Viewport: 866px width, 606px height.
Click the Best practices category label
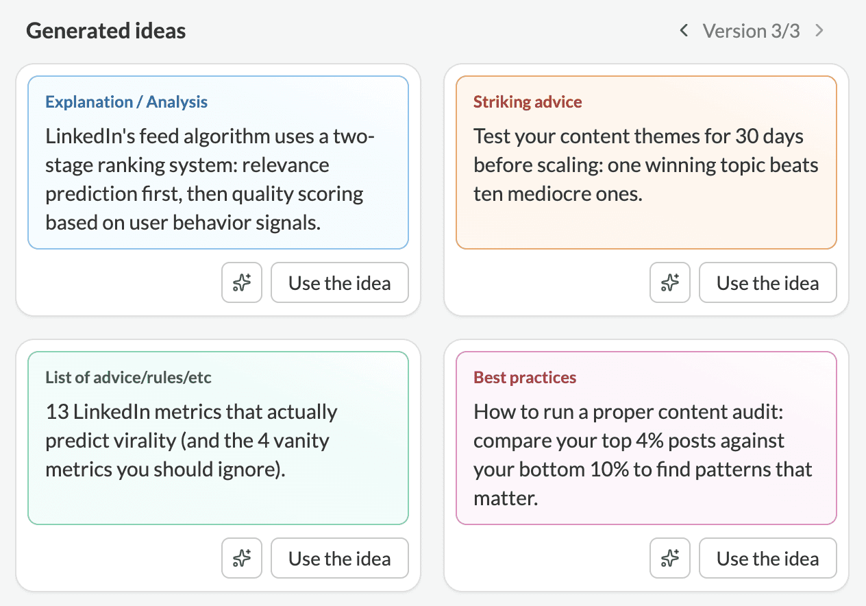(525, 378)
